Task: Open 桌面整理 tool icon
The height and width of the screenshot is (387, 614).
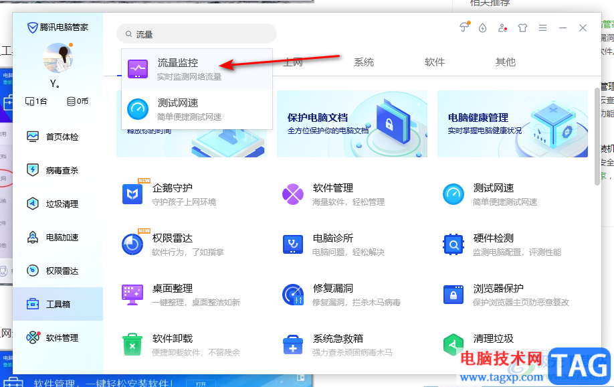Action: 132,295
